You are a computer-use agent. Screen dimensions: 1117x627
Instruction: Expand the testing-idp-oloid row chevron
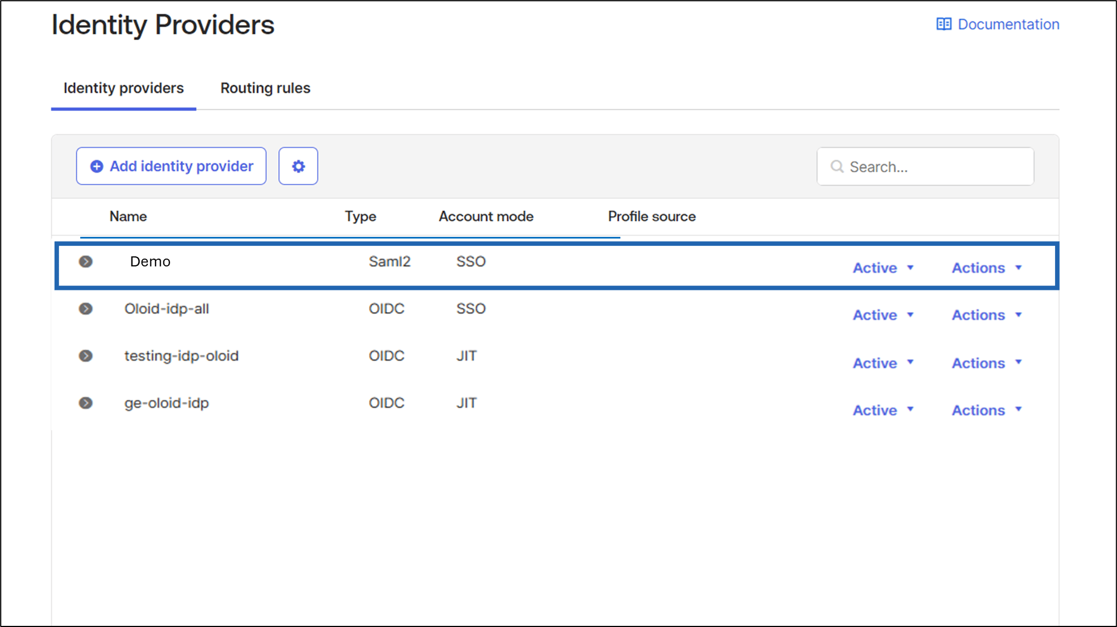(x=85, y=356)
